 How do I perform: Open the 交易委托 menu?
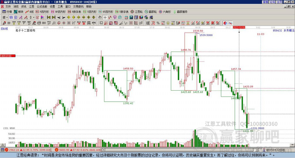(x=78, y=7)
